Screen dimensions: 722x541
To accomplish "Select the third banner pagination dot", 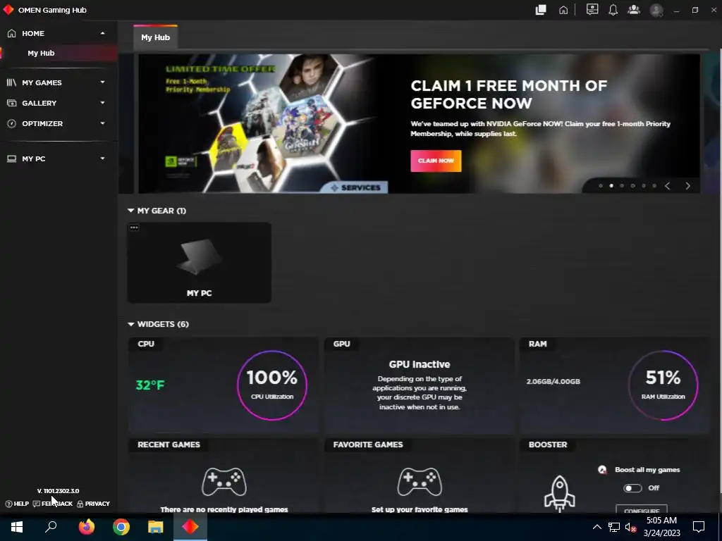I will click(x=622, y=186).
